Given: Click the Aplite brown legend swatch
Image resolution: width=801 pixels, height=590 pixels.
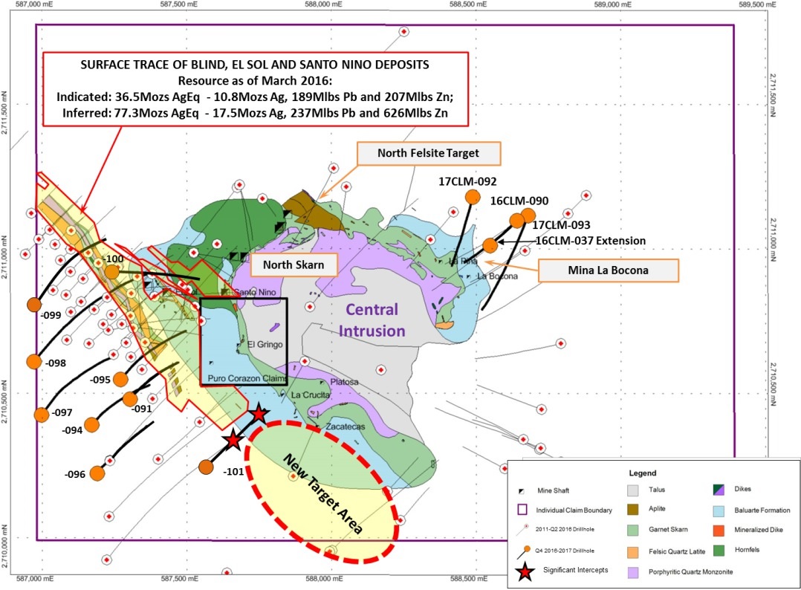Looking at the screenshot, I should [632, 509].
